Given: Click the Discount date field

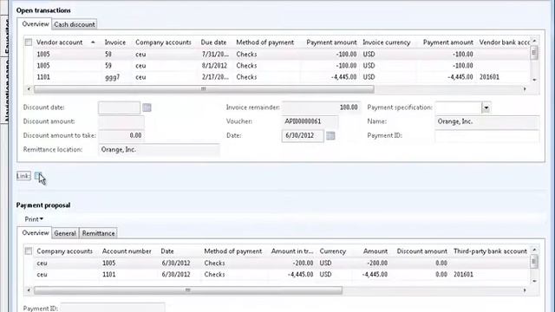Looking at the screenshot, I should [120, 107].
